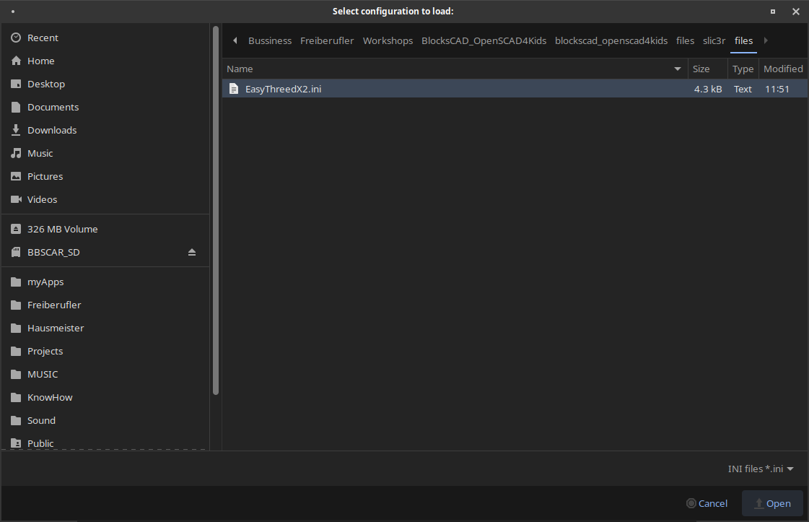Click the Home house icon
The image size is (809, 522).
[16, 61]
